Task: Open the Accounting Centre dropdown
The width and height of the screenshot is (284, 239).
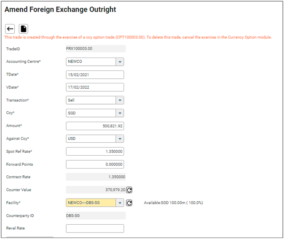Action: 120,62
